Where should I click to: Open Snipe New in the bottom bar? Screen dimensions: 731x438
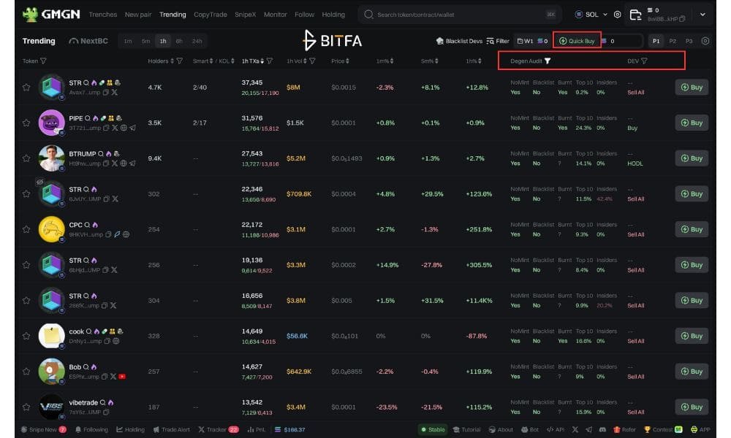[x=44, y=430]
